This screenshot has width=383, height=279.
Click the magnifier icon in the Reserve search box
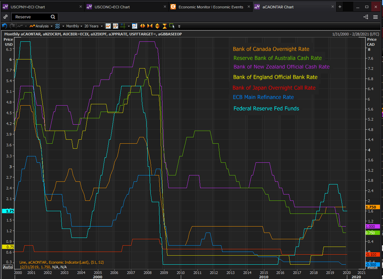pyautogui.click(x=53, y=17)
